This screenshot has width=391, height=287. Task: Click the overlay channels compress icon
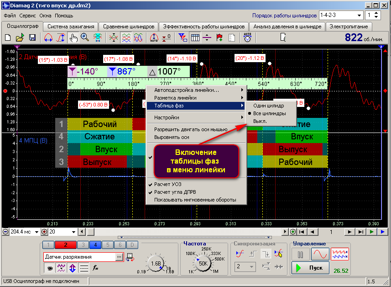[114, 38]
